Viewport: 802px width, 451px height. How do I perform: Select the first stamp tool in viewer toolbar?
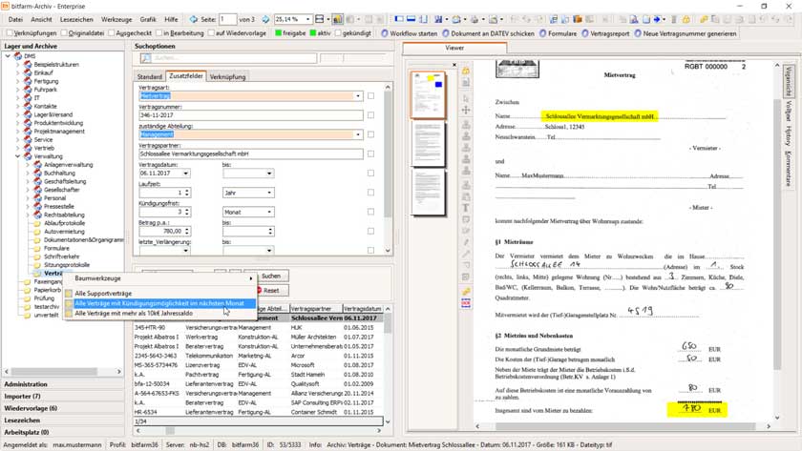click(x=466, y=125)
